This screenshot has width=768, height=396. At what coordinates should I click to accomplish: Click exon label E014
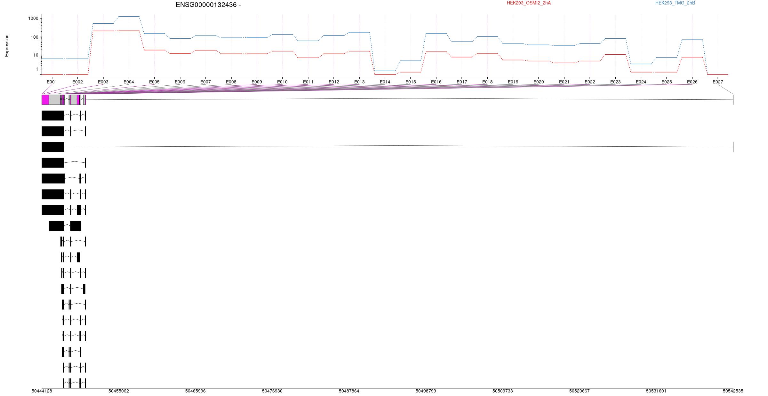[385, 82]
